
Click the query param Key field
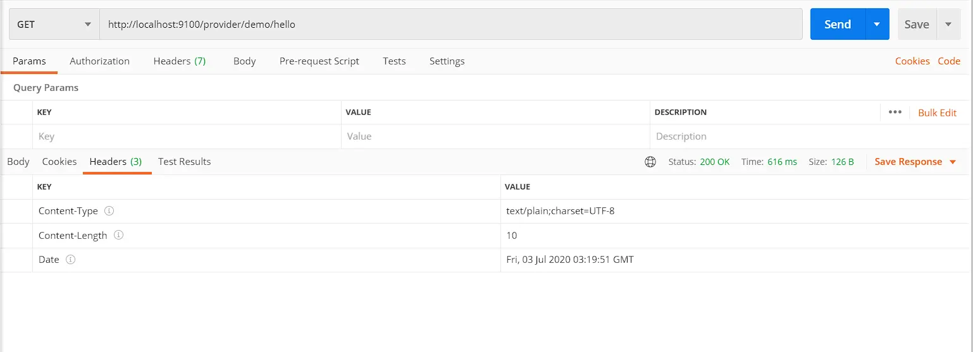coord(187,137)
